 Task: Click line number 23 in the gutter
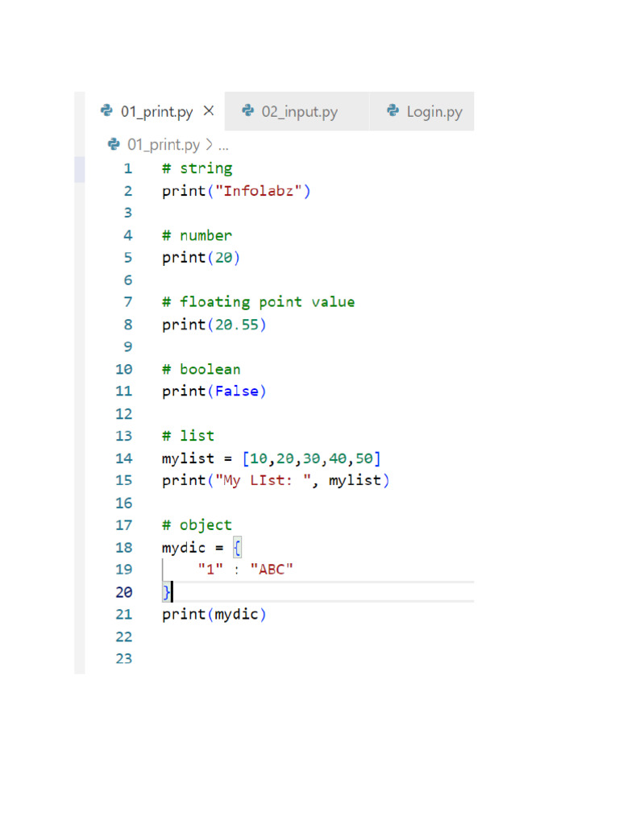click(x=123, y=659)
